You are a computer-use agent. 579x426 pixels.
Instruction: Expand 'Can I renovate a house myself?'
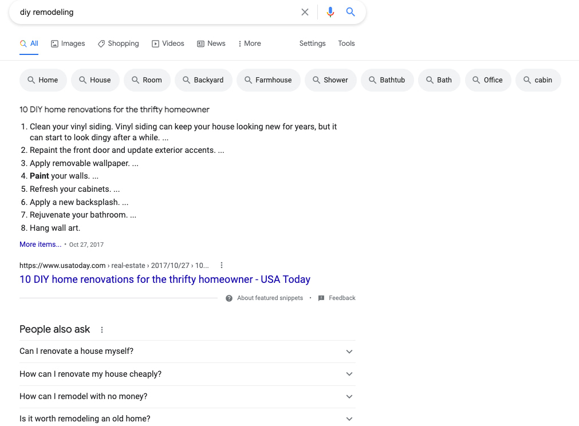(349, 352)
